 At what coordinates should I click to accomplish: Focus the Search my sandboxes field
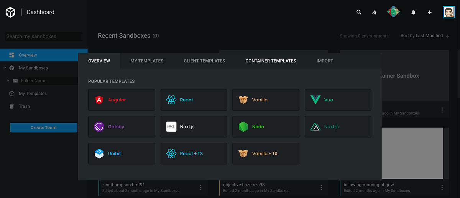pos(44,36)
